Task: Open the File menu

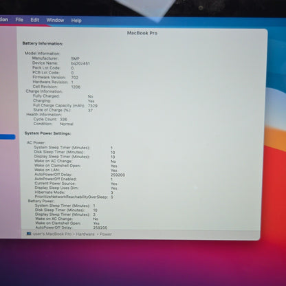Action: point(19,20)
